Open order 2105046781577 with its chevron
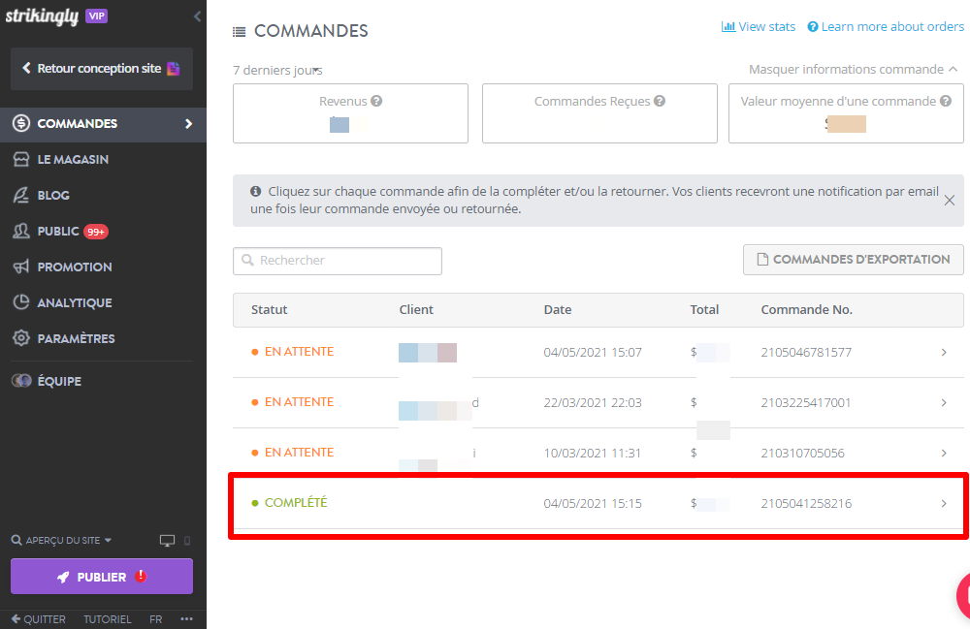 [x=944, y=352]
